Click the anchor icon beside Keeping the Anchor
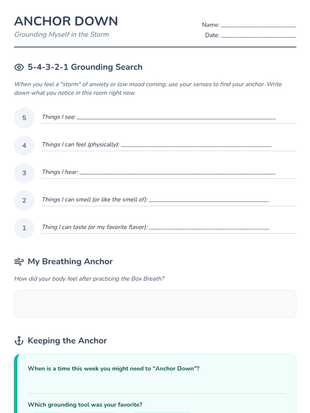This screenshot has height=413, width=310. pyautogui.click(x=19, y=341)
